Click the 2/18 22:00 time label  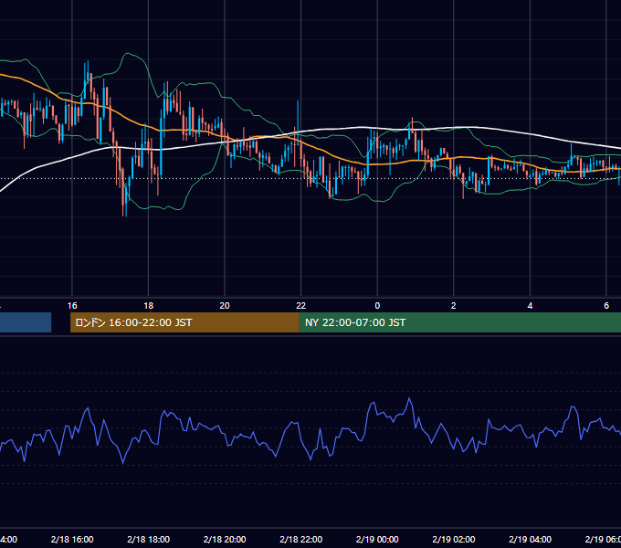click(x=301, y=539)
